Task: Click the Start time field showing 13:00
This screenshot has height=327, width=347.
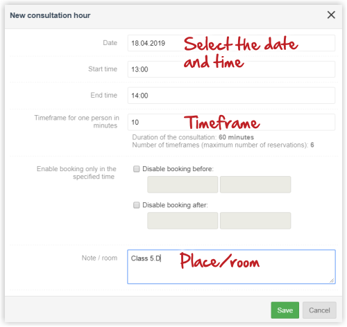Action: (231, 69)
